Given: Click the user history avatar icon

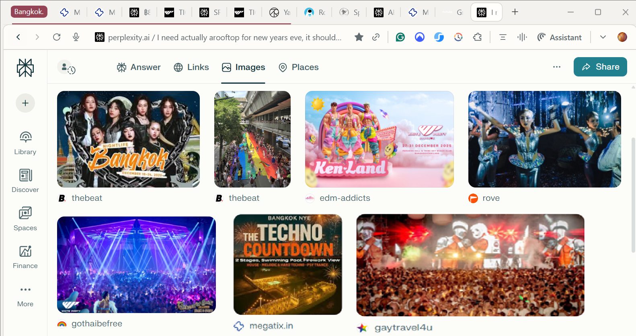Looking at the screenshot, I should tap(66, 67).
